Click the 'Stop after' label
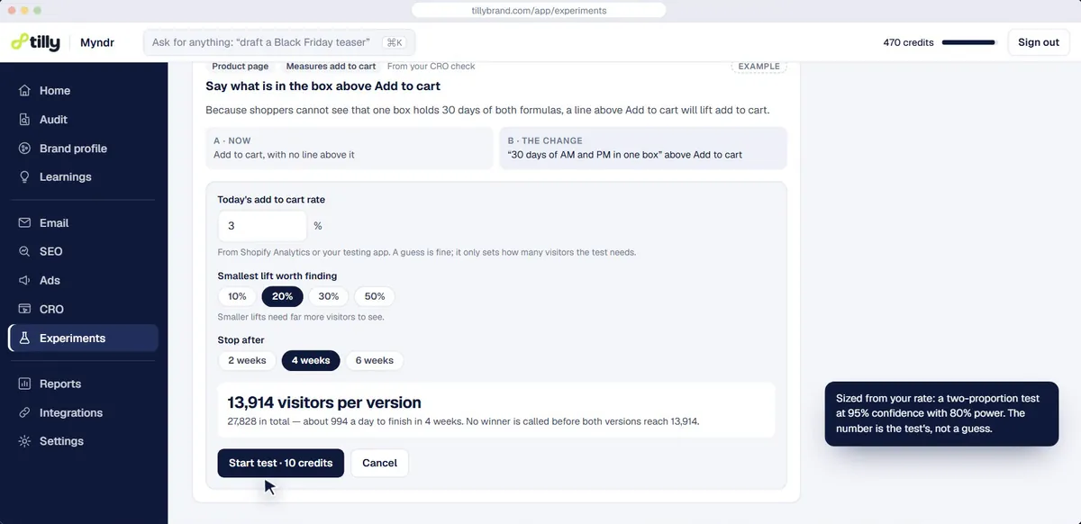1081x524 pixels. [239, 340]
